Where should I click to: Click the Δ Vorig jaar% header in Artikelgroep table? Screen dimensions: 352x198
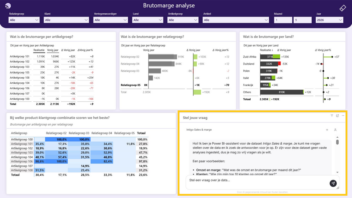85,50
